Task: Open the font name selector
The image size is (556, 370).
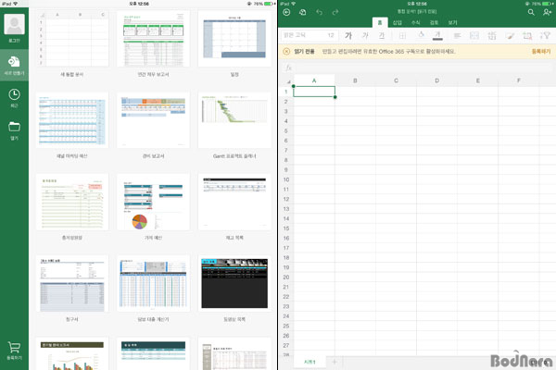Action: [x=303, y=35]
